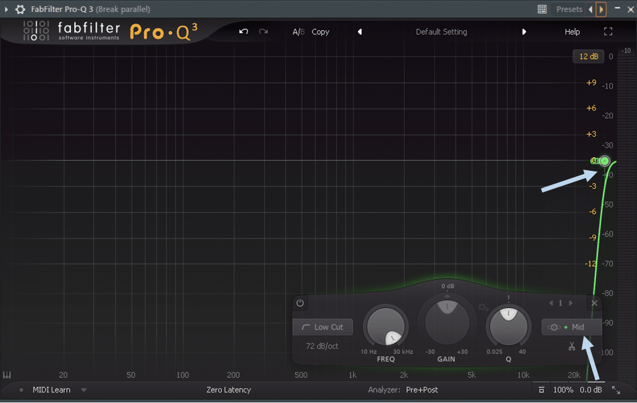
Task: Redo the EQ change
Action: click(264, 32)
